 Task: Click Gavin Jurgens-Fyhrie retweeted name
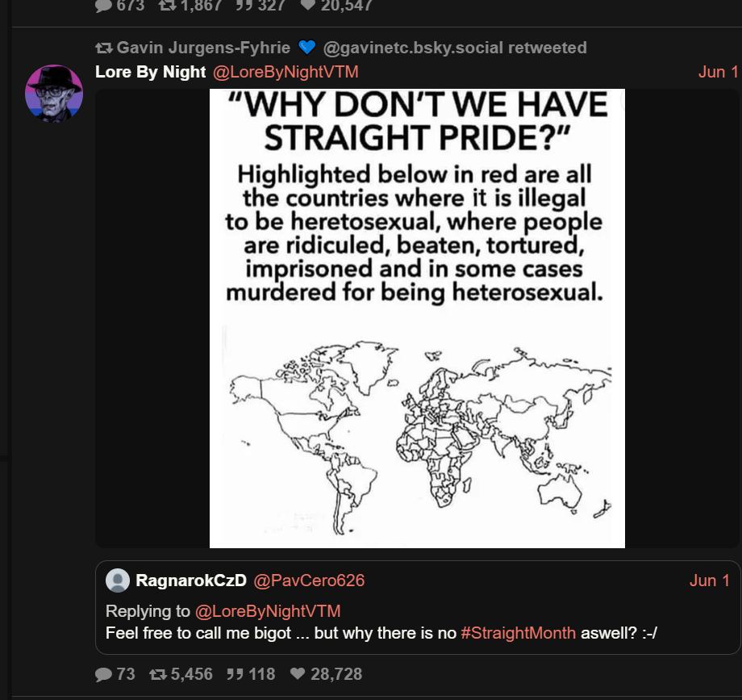pos(203,48)
